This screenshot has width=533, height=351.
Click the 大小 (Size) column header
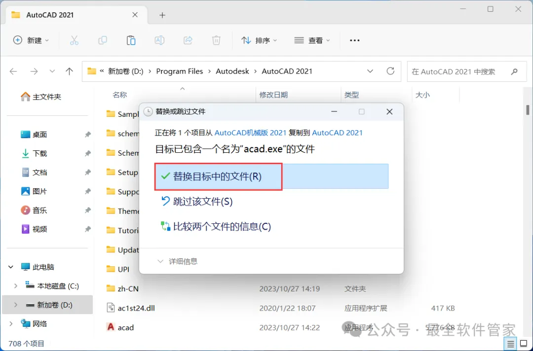tap(422, 95)
